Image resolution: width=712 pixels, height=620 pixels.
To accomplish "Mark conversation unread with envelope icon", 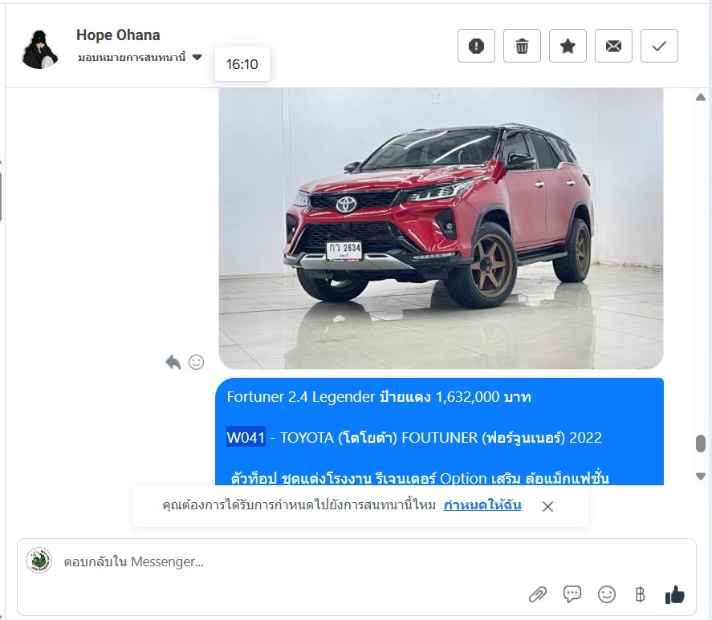I will pyautogui.click(x=613, y=46).
